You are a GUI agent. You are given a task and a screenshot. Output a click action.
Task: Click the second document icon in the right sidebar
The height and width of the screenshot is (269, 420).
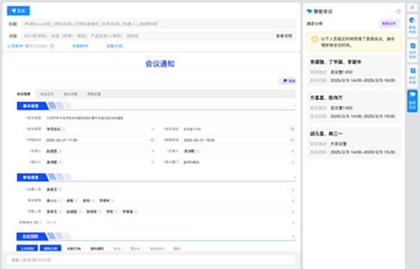tap(412, 51)
